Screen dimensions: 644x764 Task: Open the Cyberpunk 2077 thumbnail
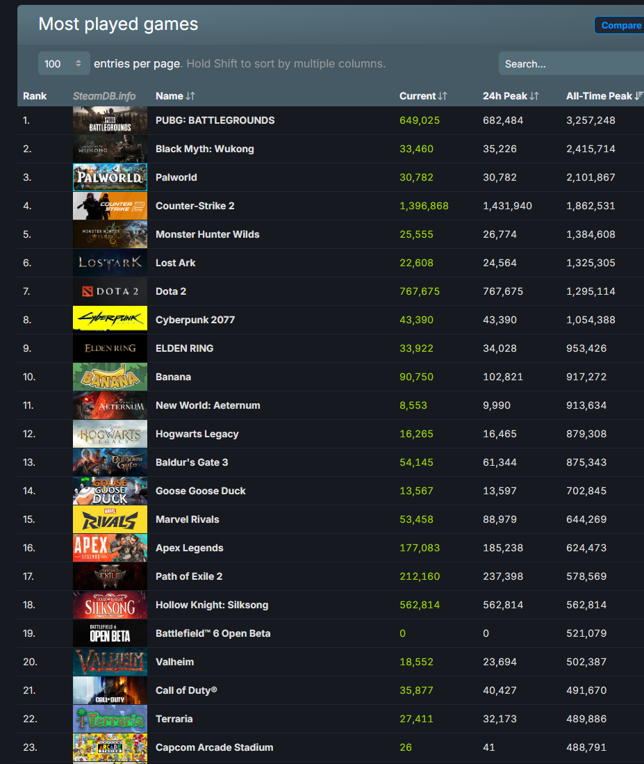[110, 320]
